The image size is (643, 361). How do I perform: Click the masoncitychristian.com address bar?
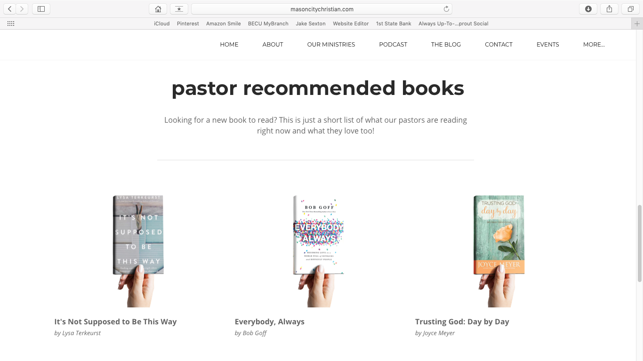[x=321, y=9]
